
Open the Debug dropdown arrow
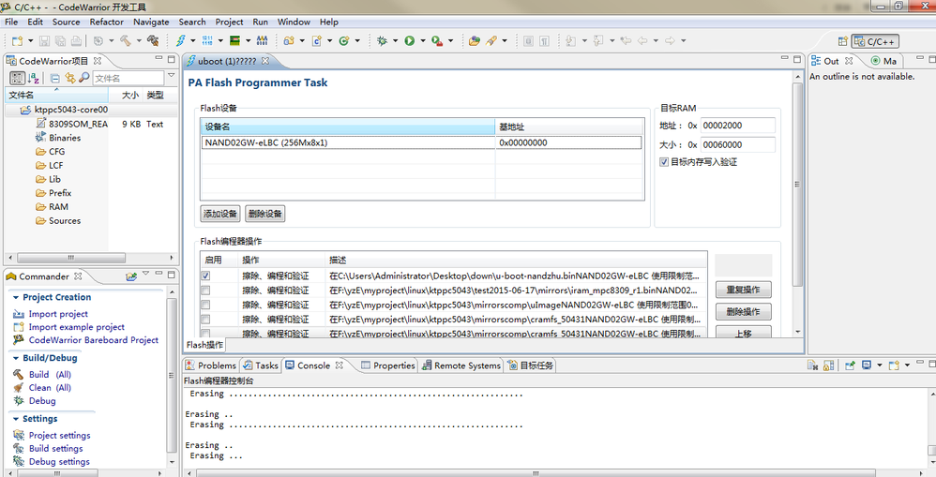point(395,41)
